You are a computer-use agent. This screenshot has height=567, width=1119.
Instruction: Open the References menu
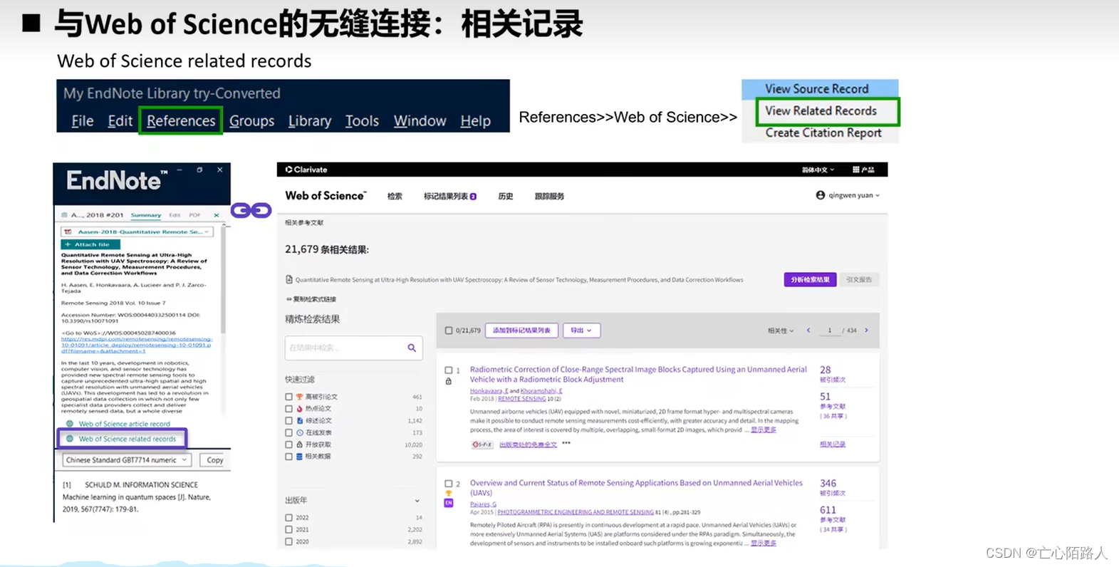pos(181,121)
